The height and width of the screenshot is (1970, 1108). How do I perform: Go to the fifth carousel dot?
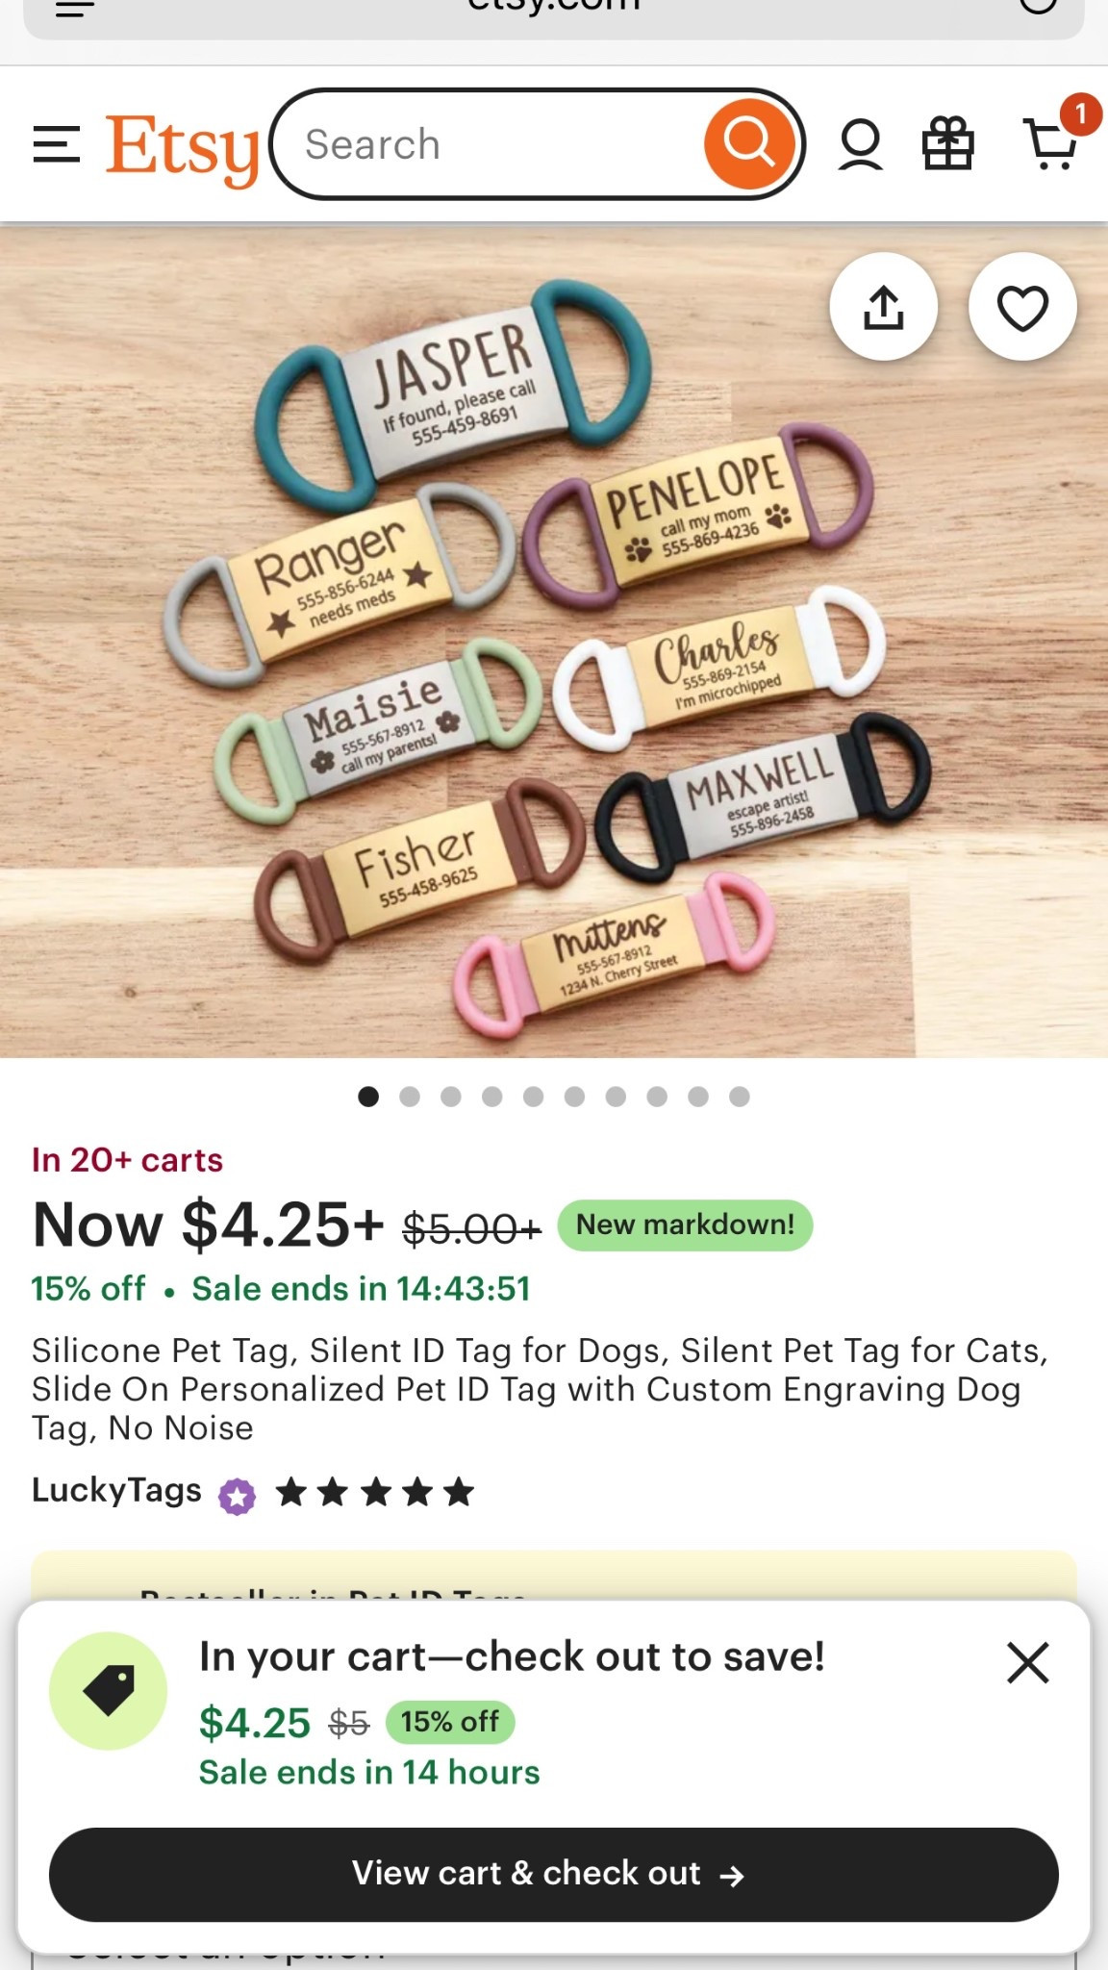[534, 1097]
